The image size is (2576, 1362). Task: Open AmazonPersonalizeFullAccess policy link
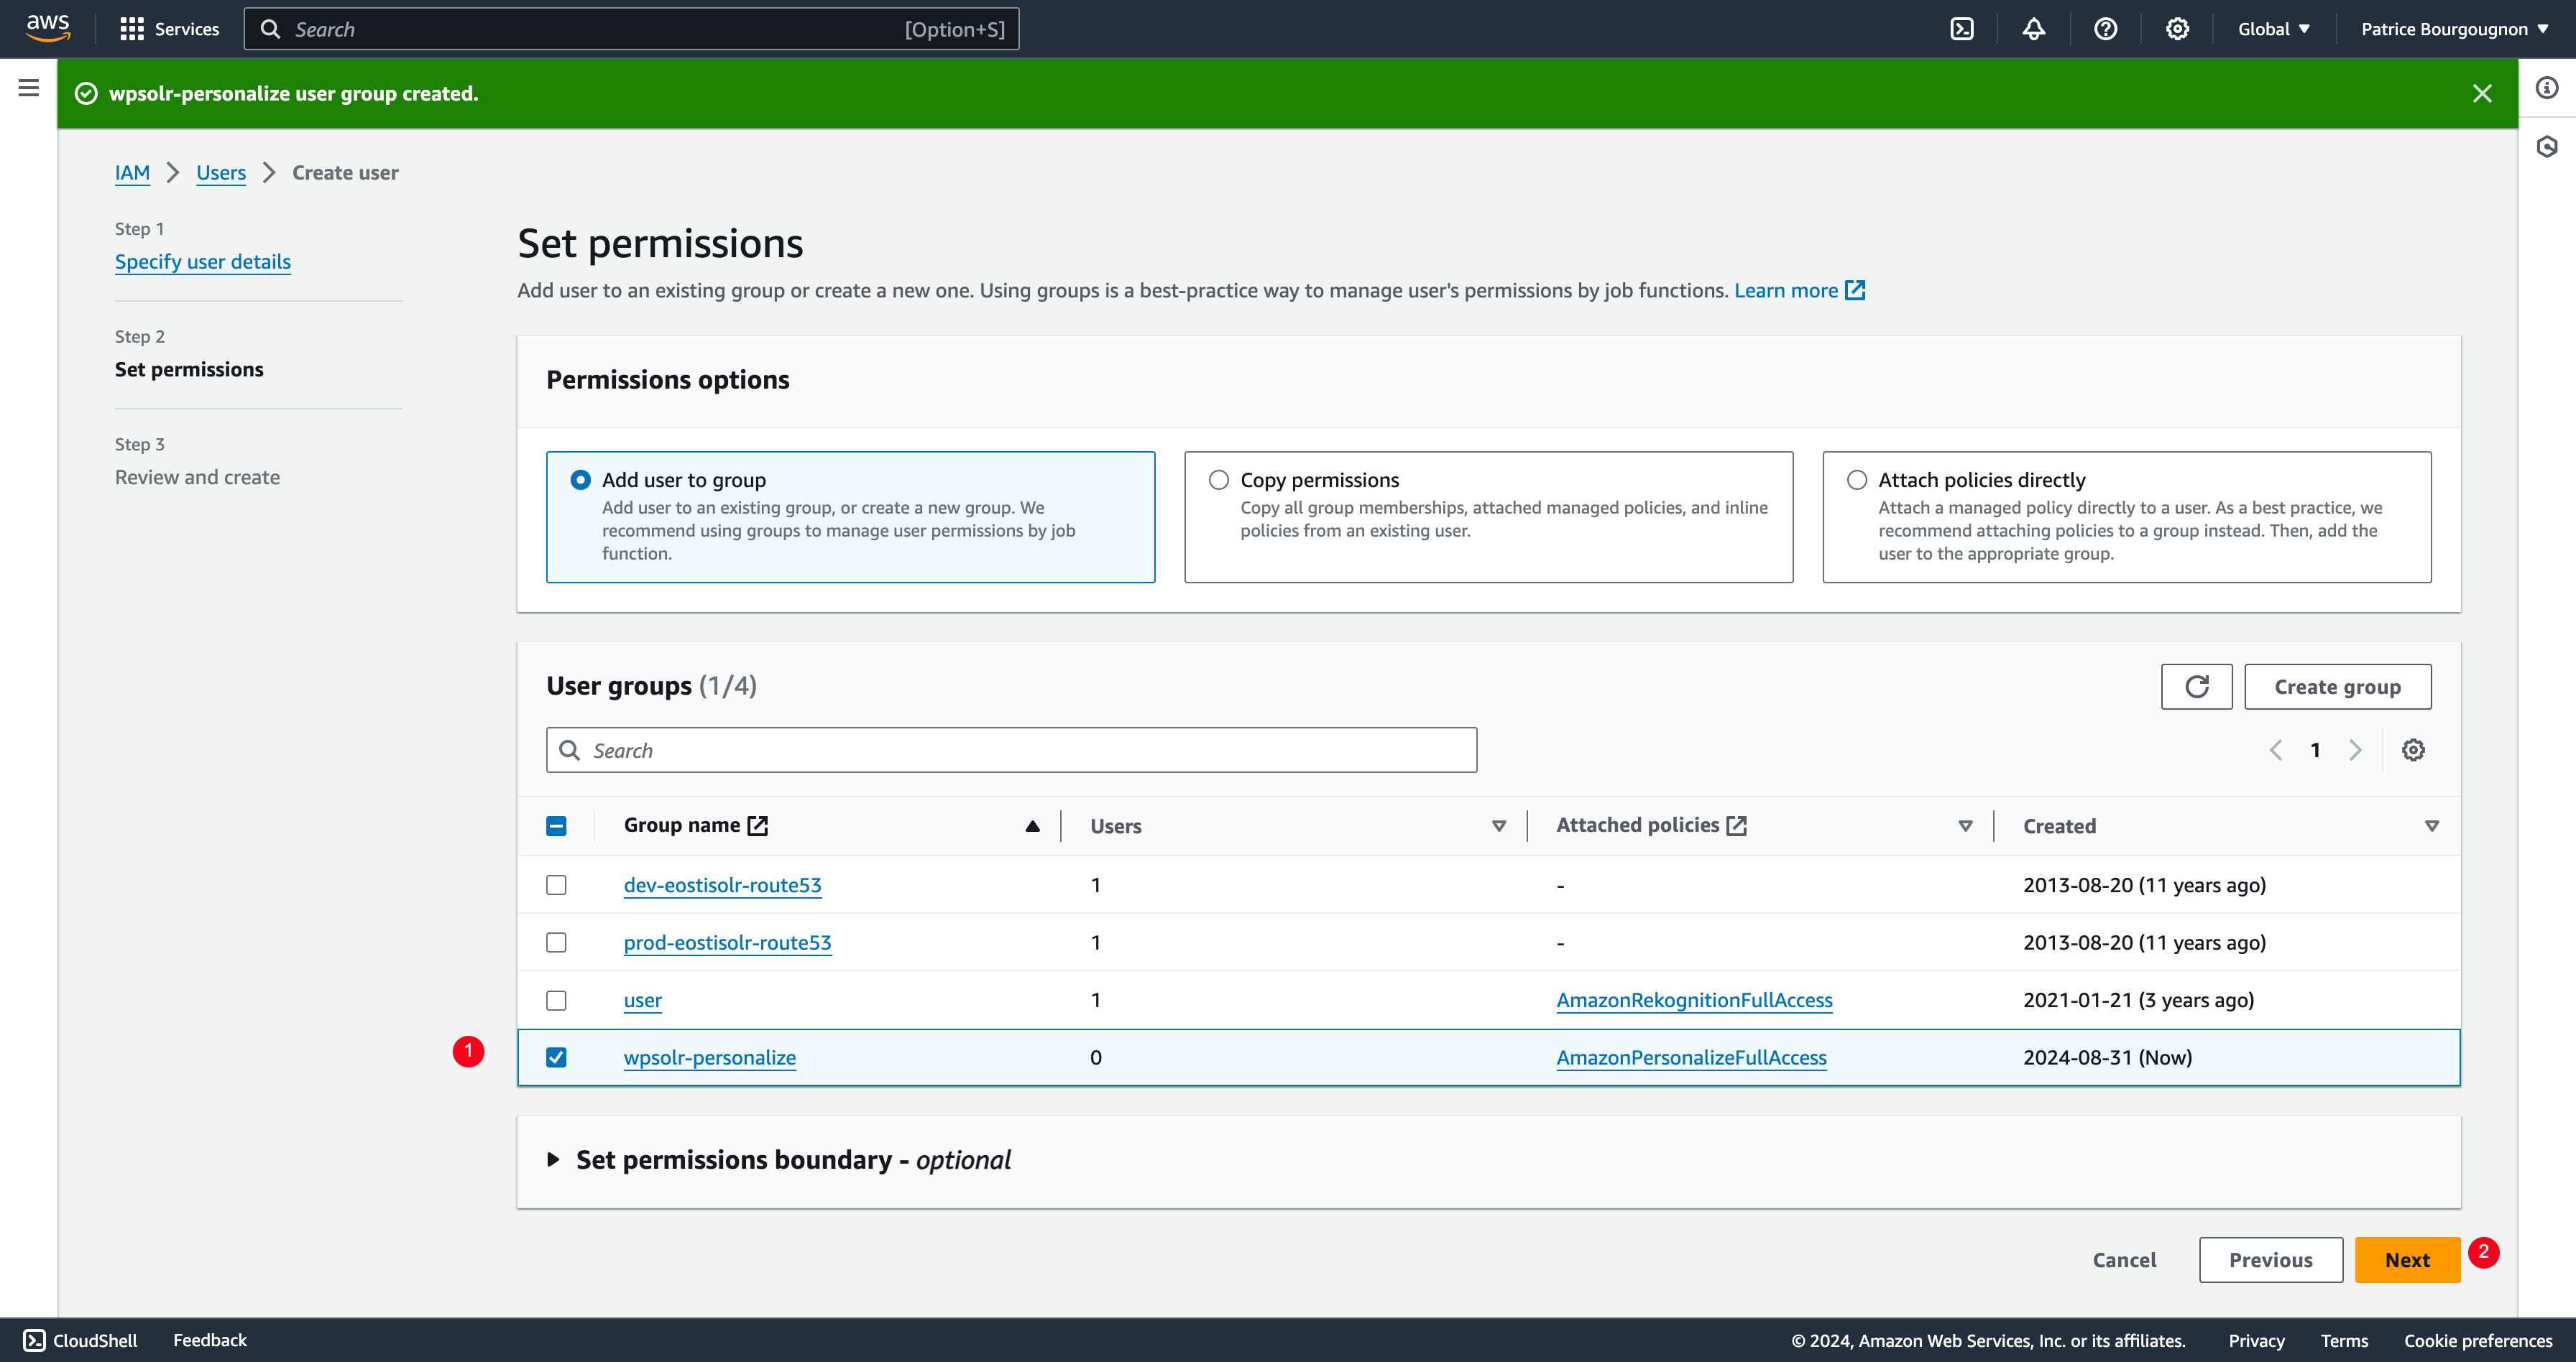[x=1691, y=1057]
